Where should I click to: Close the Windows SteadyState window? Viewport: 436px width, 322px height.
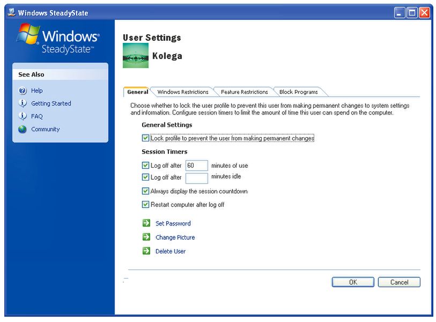click(x=424, y=13)
